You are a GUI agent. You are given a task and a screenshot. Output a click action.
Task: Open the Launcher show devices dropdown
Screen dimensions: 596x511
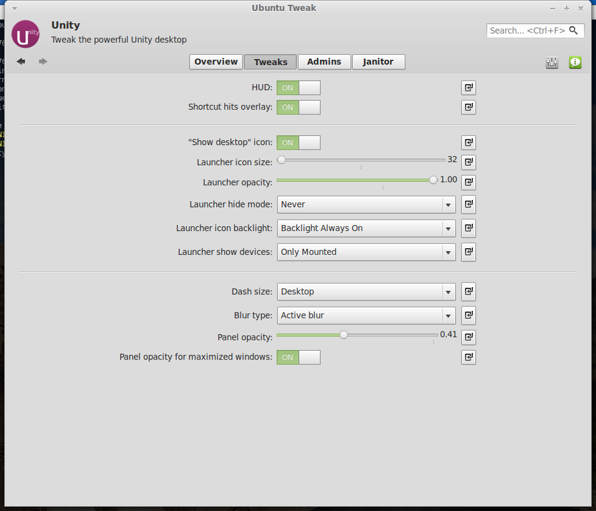(x=366, y=252)
